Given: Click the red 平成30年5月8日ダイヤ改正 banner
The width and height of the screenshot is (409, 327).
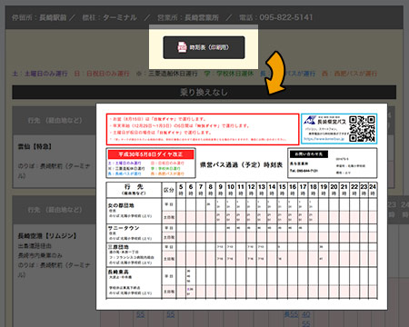Looking at the screenshot, I should point(151,154).
